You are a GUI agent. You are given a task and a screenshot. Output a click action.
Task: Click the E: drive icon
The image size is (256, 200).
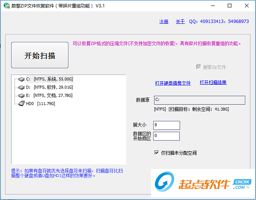pos(21,96)
